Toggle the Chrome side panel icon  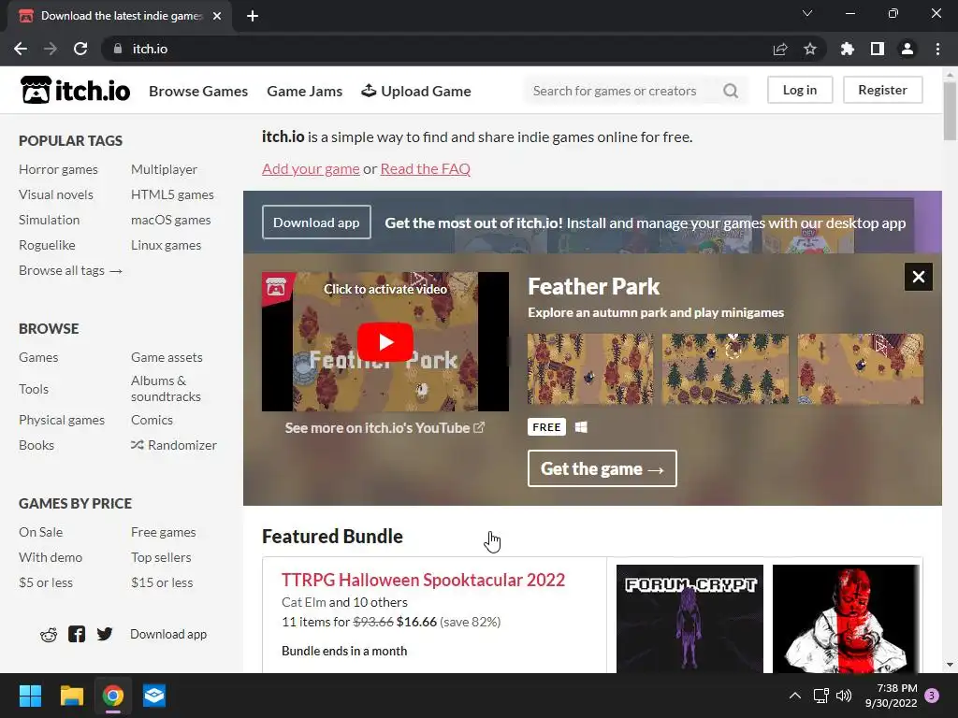(878, 49)
